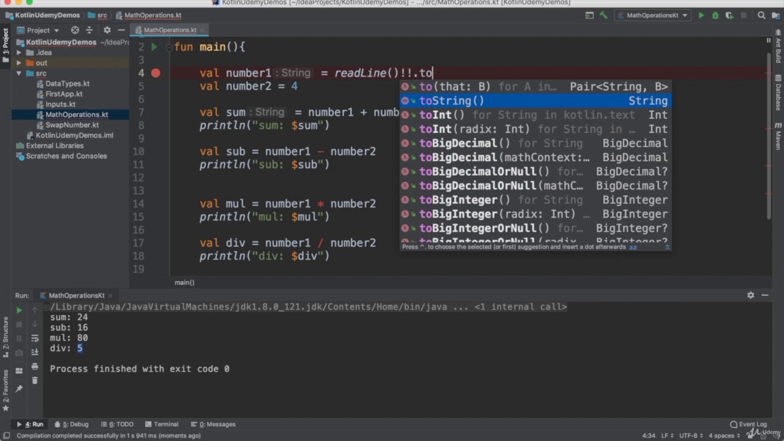Expand the .idea folder
This screenshot has height=441, width=784.
[x=19, y=53]
